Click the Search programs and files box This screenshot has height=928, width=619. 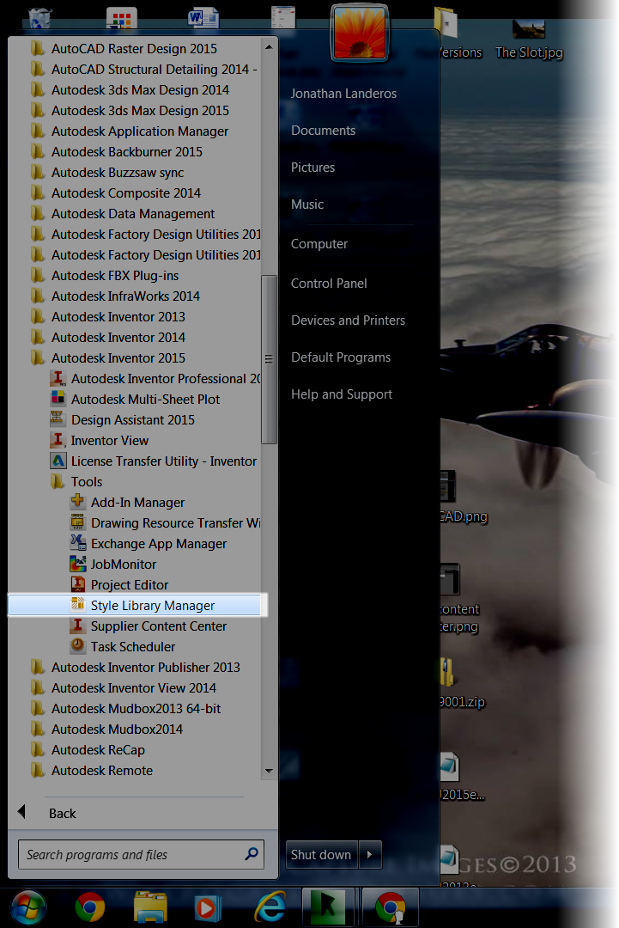pyautogui.click(x=141, y=855)
